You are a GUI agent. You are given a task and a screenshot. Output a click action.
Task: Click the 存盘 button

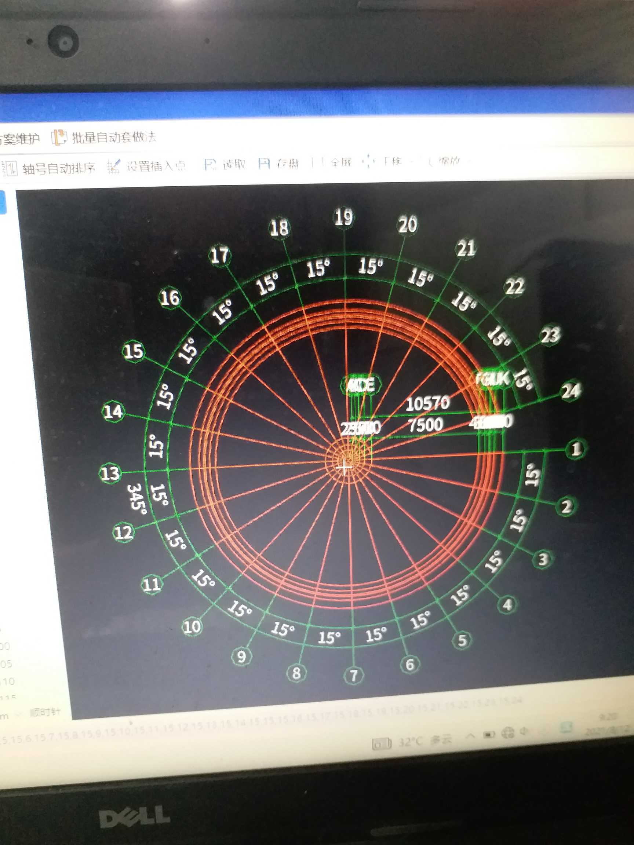click(278, 164)
